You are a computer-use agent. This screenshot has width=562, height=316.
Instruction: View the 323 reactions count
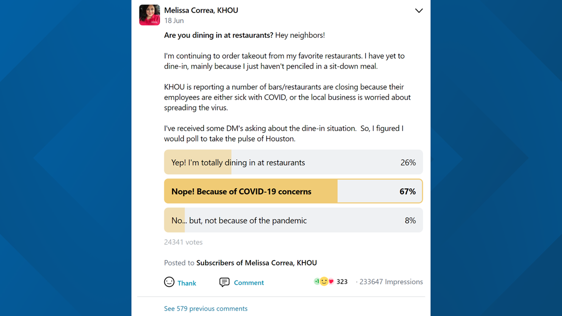(342, 282)
